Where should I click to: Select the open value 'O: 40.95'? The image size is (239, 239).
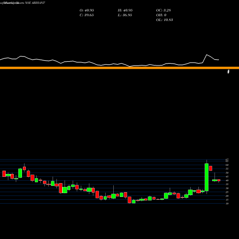tap(87, 11)
